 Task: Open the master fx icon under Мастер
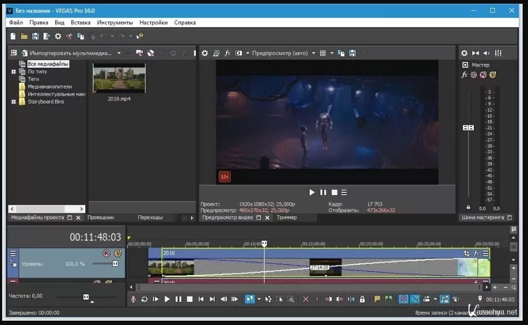tap(464, 75)
